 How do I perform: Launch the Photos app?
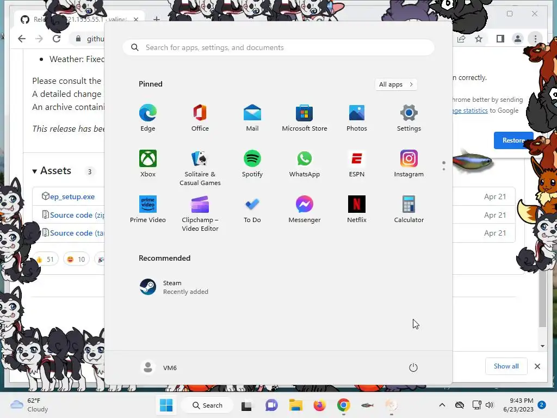point(357,118)
